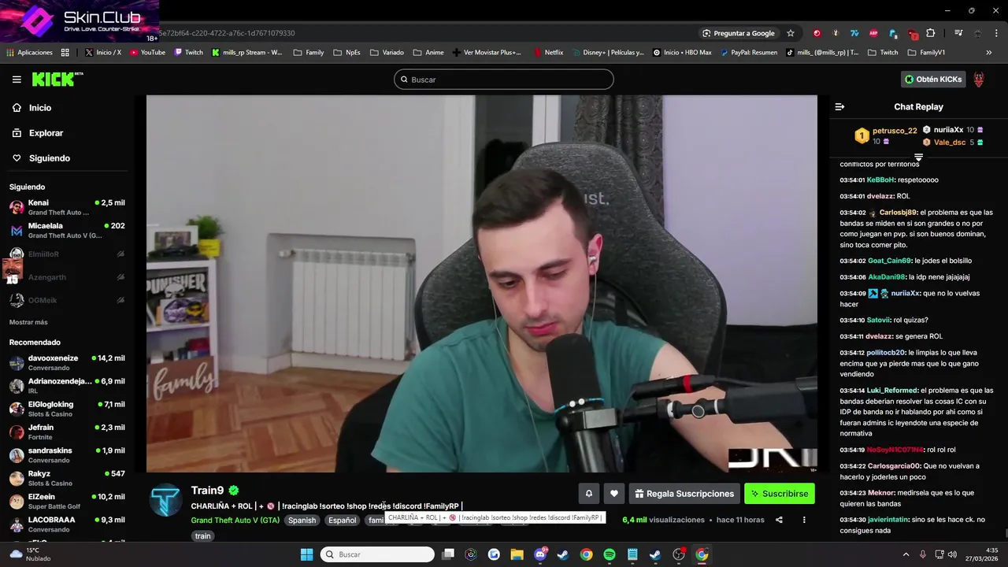The width and height of the screenshot is (1008, 567).
Task: Open the YouTube bookmark
Action: click(147, 53)
